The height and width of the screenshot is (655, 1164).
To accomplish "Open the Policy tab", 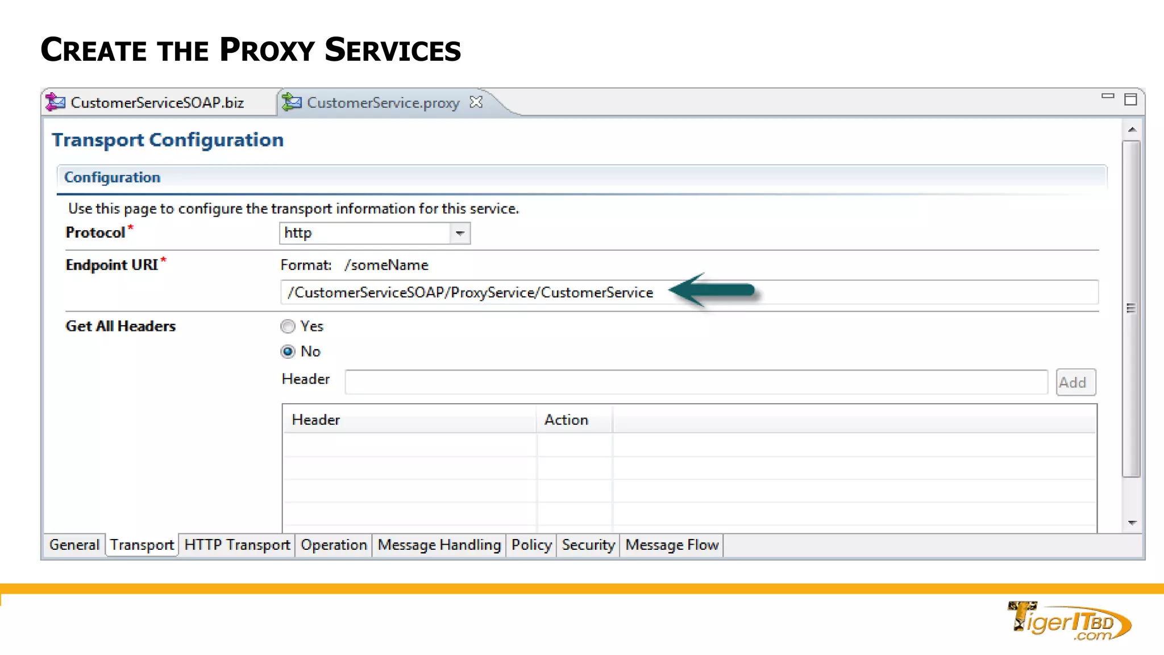I will pyautogui.click(x=531, y=545).
